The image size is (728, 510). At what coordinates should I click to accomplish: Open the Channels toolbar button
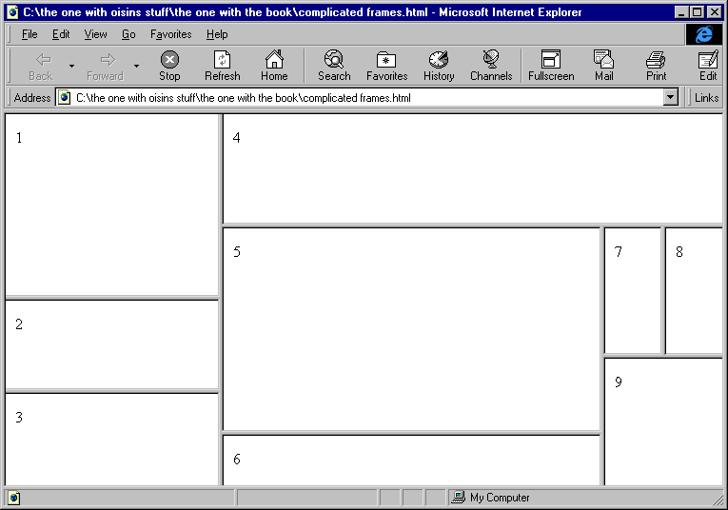(x=491, y=67)
